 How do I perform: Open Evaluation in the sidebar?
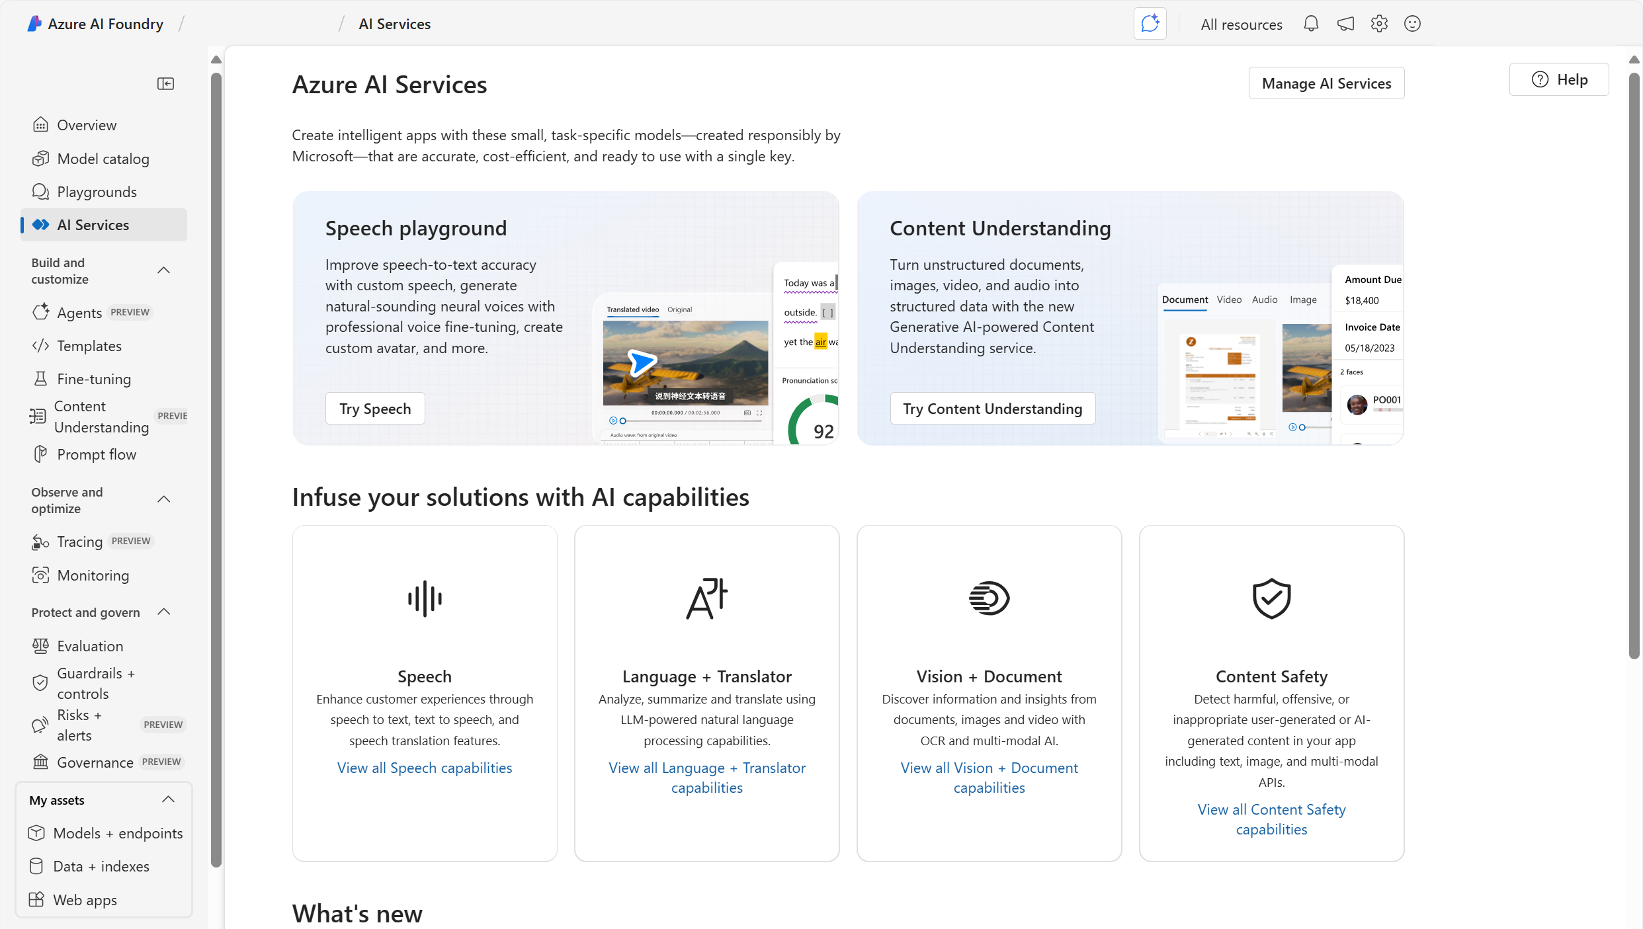[104, 646]
